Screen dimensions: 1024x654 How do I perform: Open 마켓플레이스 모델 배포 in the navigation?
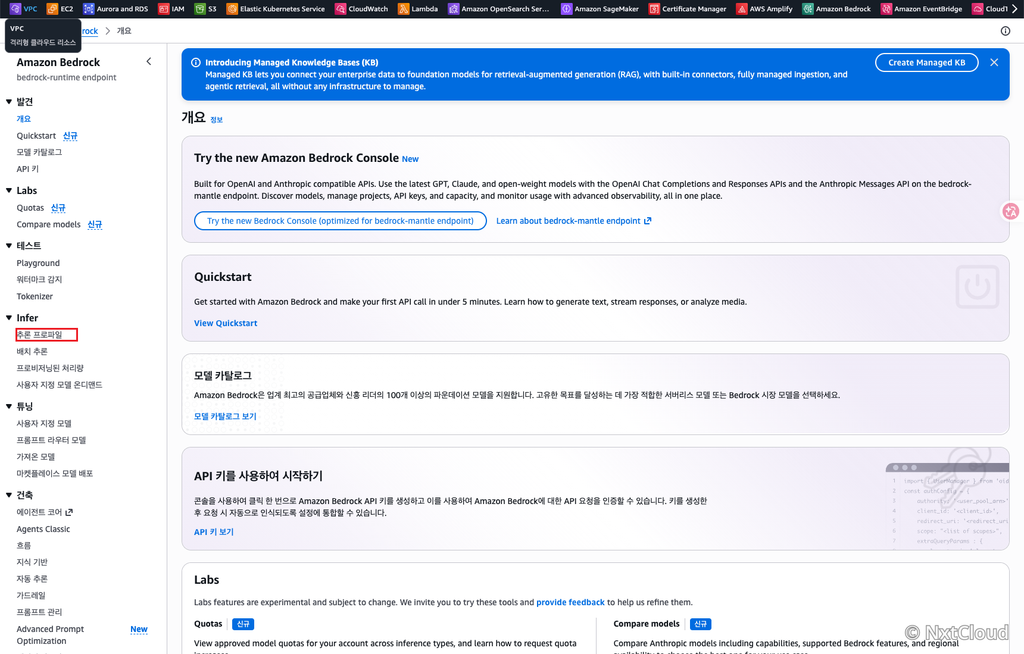[x=55, y=474]
